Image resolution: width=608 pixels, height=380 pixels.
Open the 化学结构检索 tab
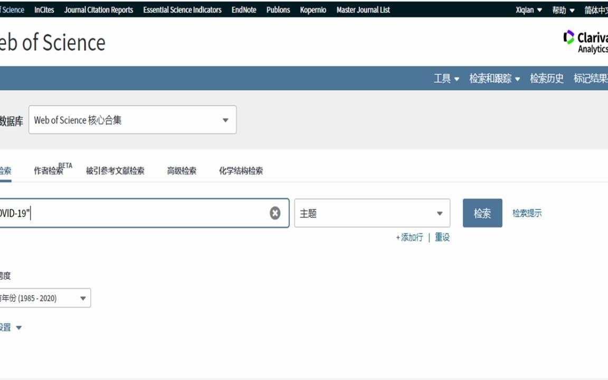pyautogui.click(x=241, y=170)
